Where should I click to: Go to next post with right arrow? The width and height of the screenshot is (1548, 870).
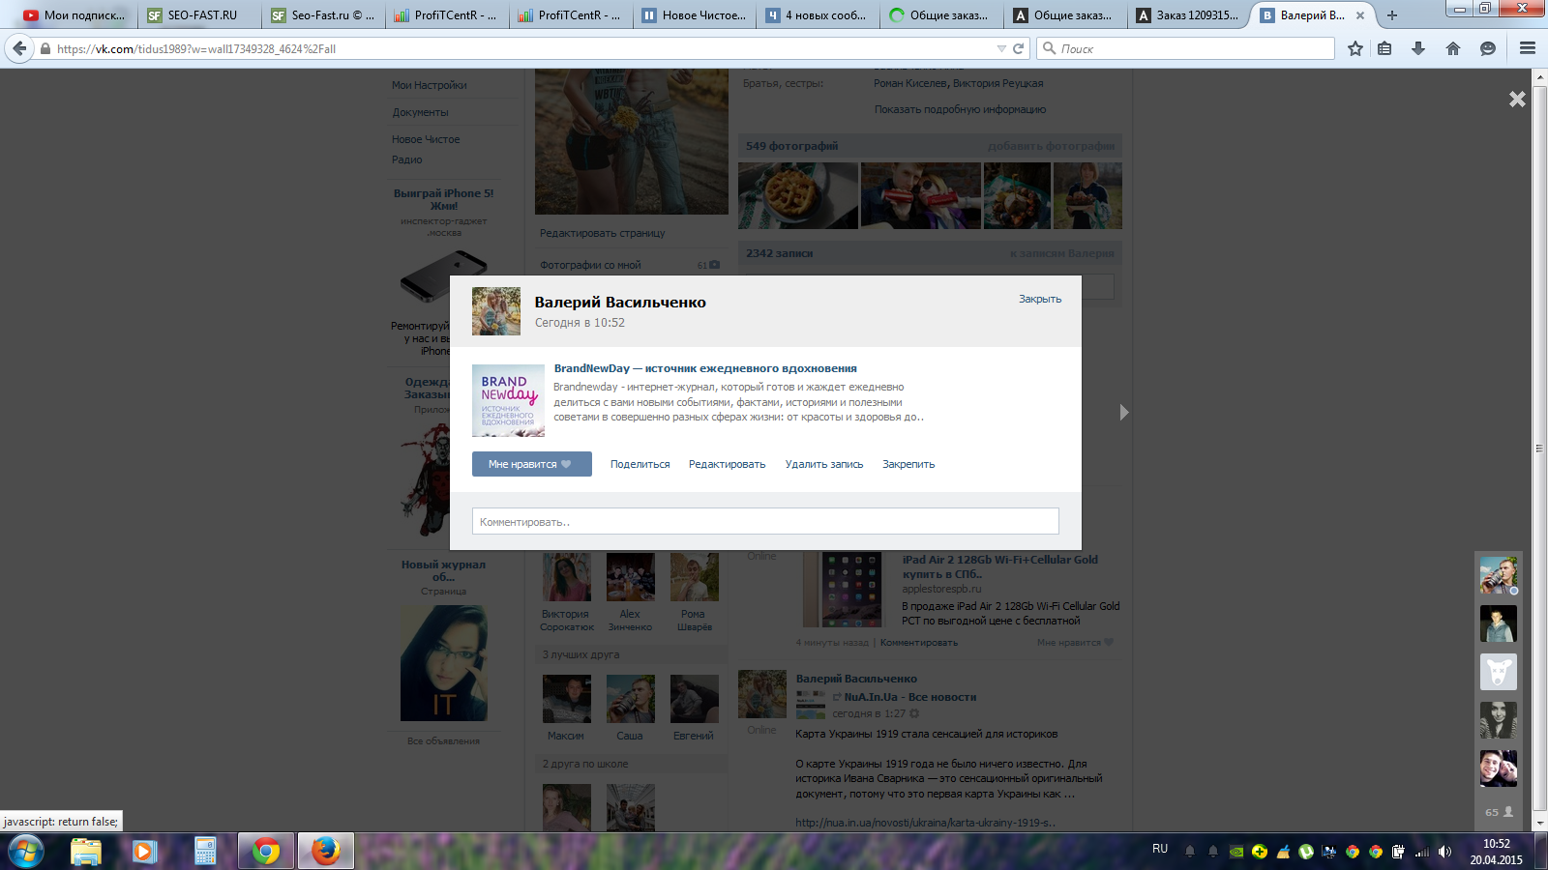pyautogui.click(x=1123, y=413)
